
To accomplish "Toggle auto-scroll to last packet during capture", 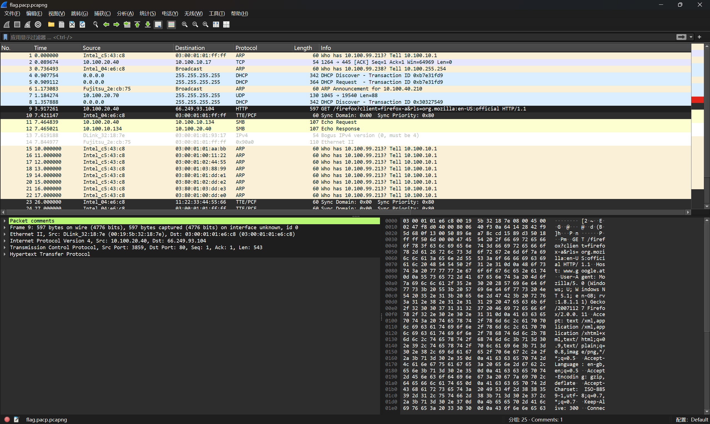I will coord(158,25).
